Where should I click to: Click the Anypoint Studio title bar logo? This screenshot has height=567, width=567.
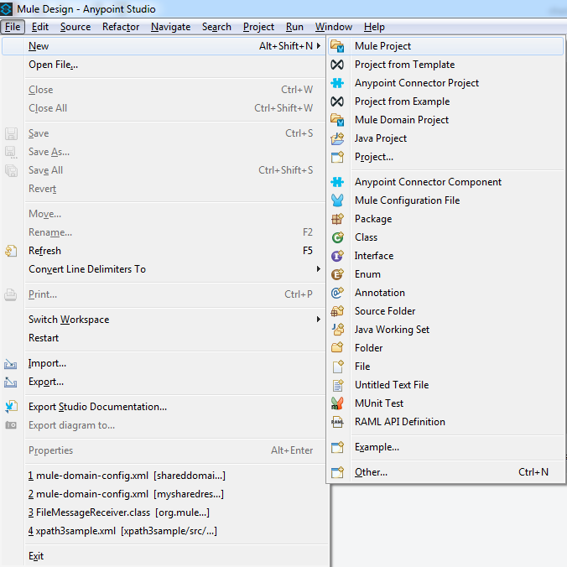tap(6, 8)
